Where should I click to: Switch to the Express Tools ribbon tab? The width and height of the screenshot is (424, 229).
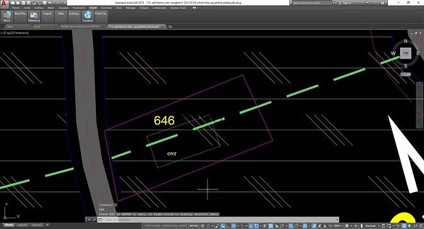pyautogui.click(x=178, y=8)
